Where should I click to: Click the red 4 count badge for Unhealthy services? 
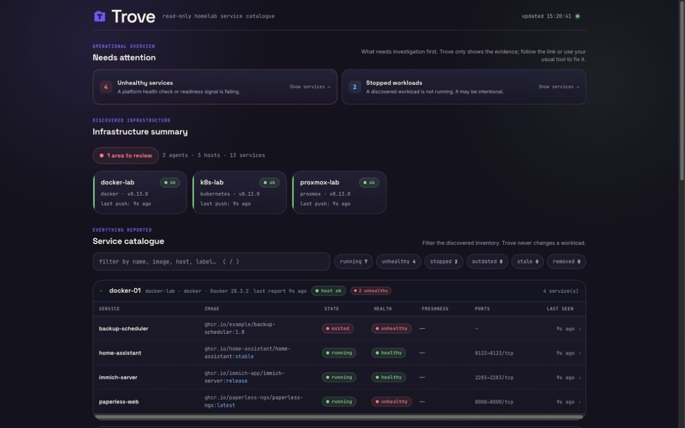[x=106, y=87]
